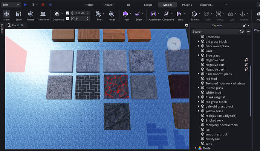Select the rock(But actually salt) item
This screenshot has width=260, height=151.
[x=221, y=116]
